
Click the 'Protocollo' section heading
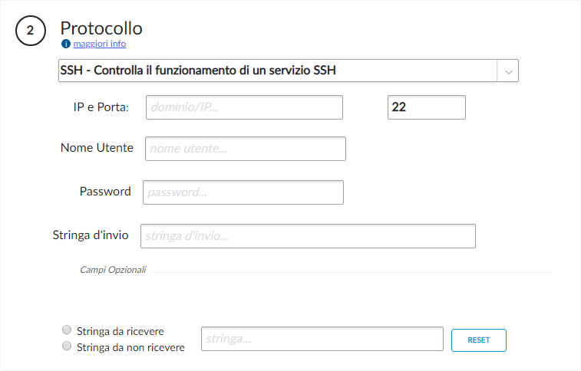[x=101, y=28]
